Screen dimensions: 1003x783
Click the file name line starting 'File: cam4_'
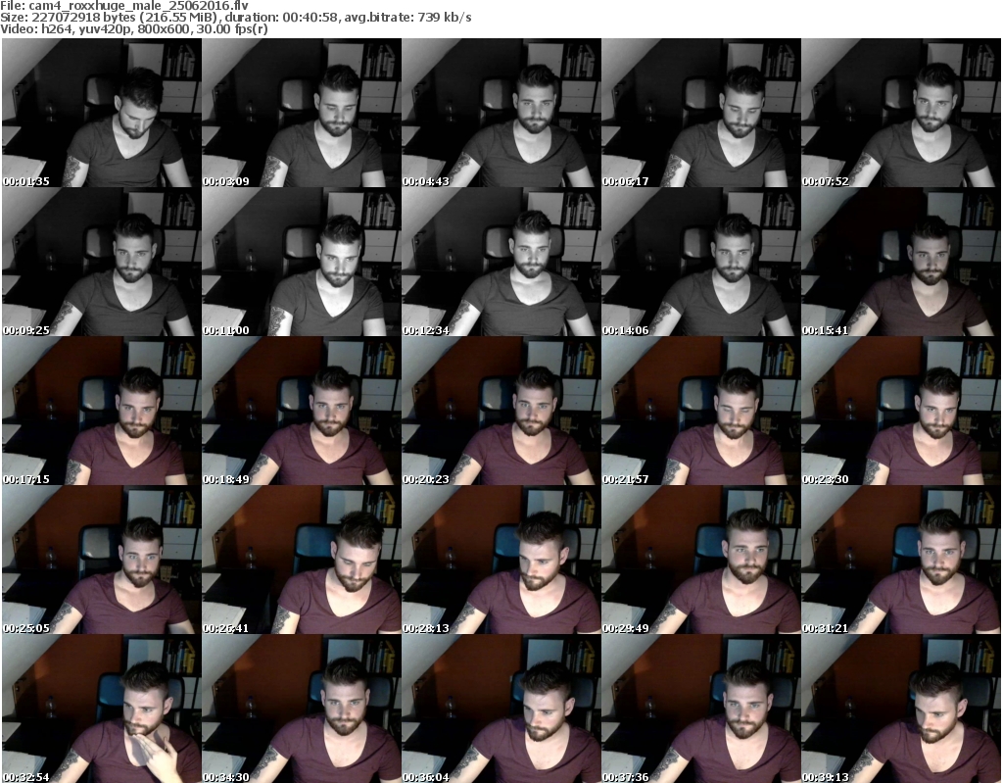(124, 5)
